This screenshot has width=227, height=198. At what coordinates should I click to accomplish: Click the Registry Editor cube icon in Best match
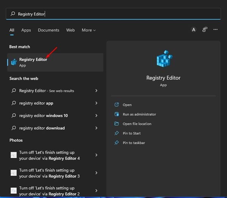tap(14, 62)
